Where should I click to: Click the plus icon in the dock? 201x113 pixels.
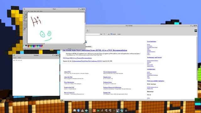tap(126, 110)
